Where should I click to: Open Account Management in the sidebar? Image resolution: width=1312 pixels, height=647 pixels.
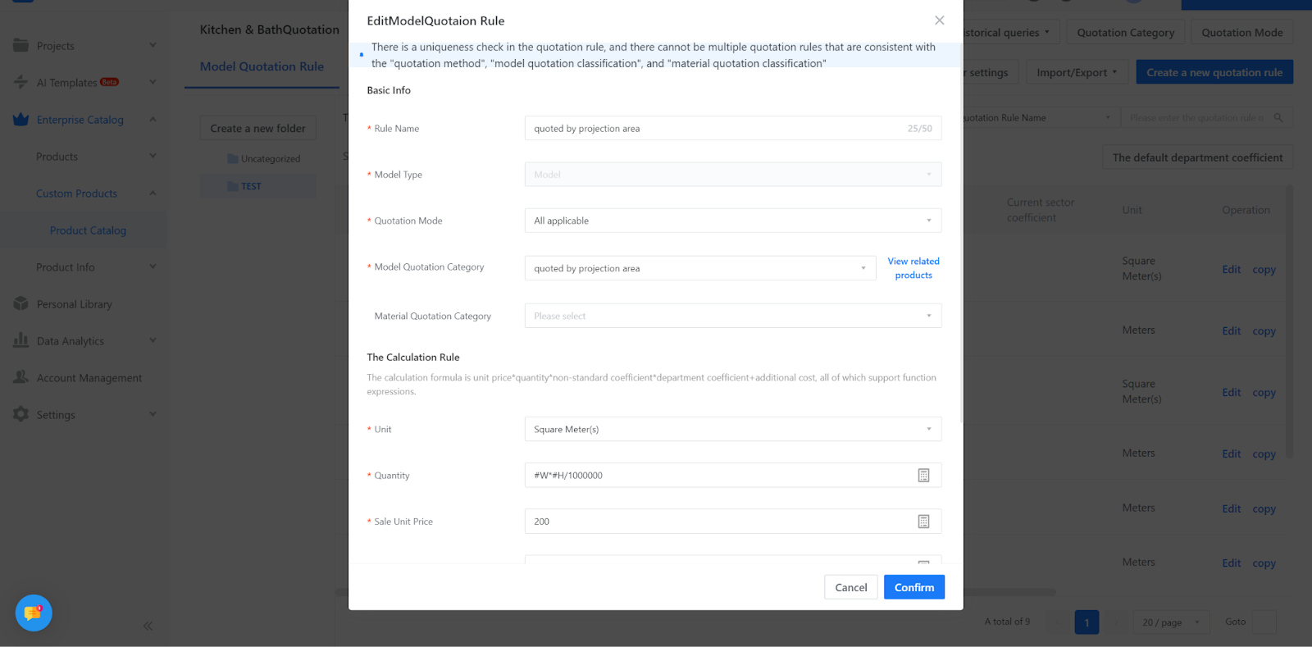coord(89,378)
